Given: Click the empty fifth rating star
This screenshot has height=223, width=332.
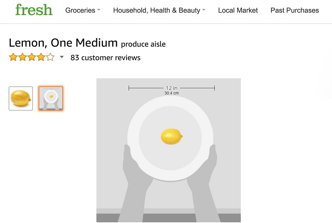Looking at the screenshot, I should coord(51,57).
